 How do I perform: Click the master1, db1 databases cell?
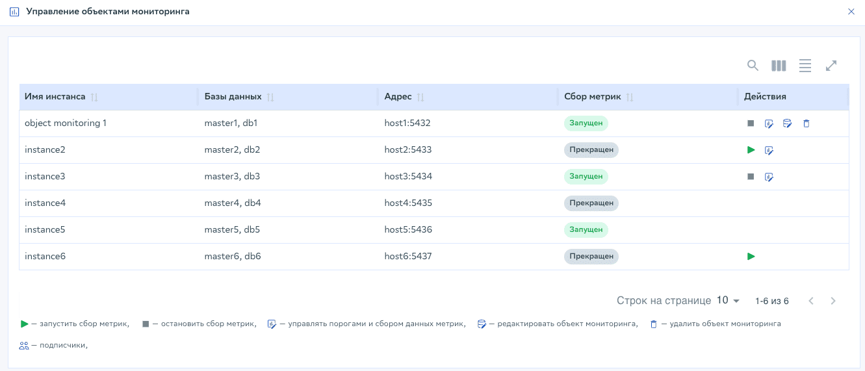click(x=231, y=123)
